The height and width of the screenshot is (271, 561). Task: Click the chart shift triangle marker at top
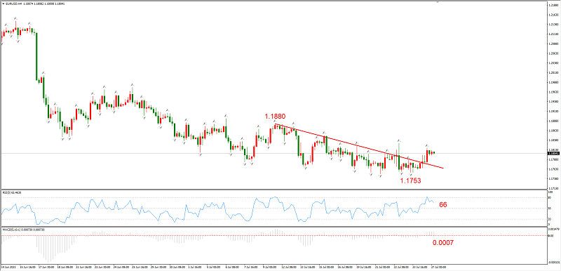(437, 2)
